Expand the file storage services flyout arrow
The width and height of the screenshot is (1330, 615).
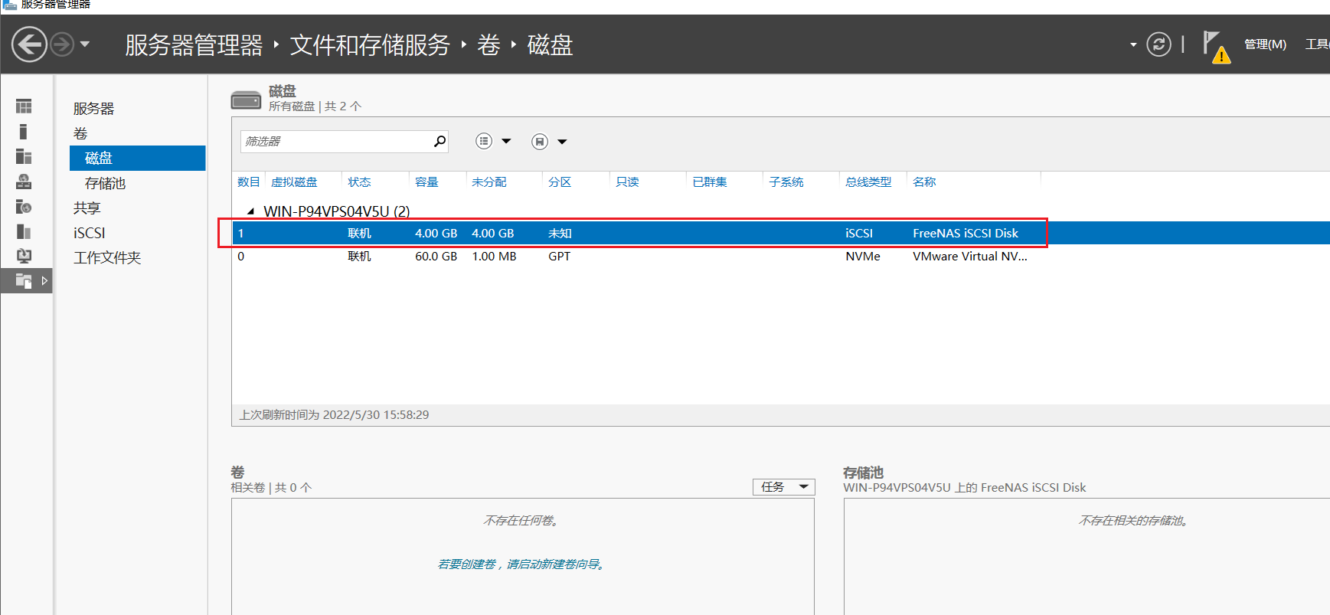(44, 281)
